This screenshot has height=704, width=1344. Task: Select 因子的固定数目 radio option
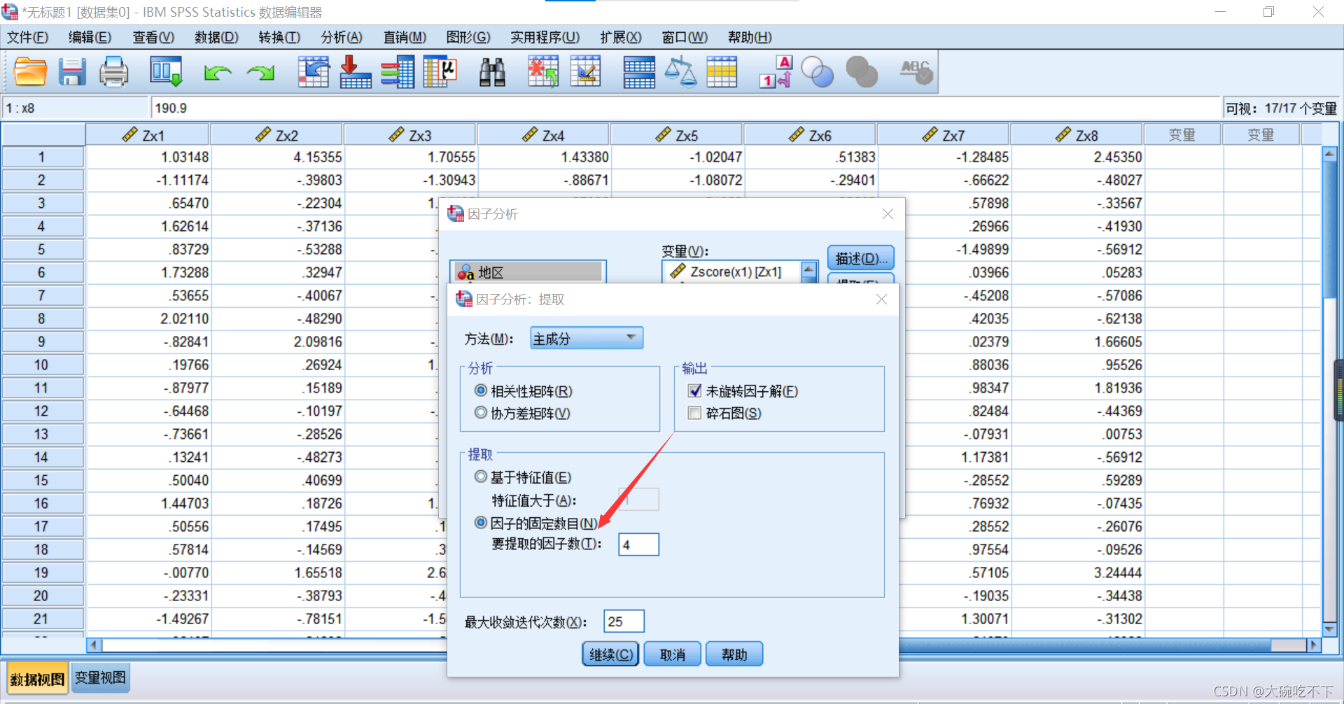(x=481, y=523)
